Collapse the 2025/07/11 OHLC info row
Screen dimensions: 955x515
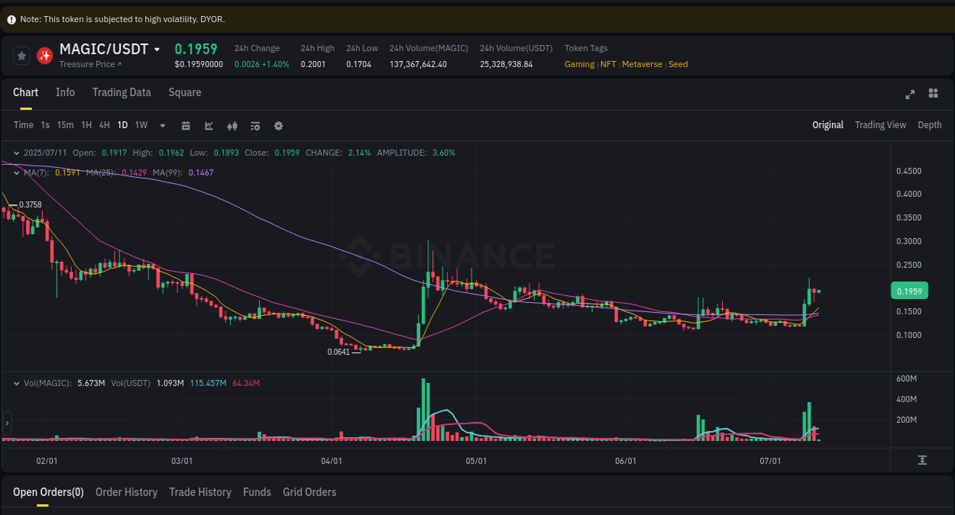17,153
